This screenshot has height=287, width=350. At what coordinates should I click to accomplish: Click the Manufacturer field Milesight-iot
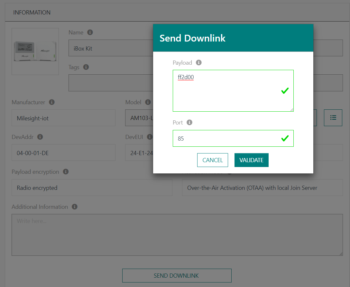(63, 118)
